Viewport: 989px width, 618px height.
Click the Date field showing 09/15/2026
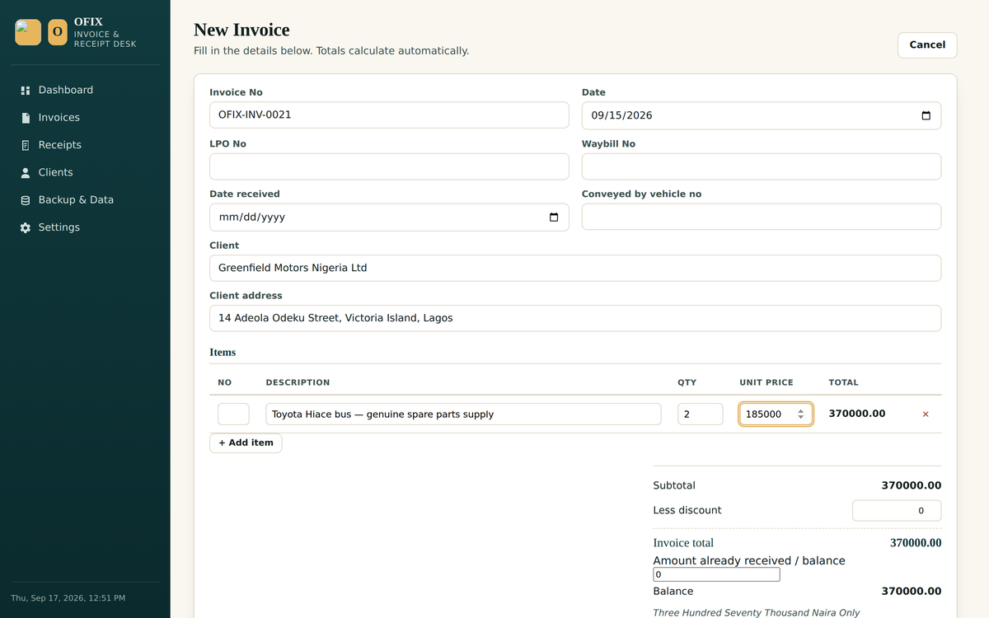762,115
